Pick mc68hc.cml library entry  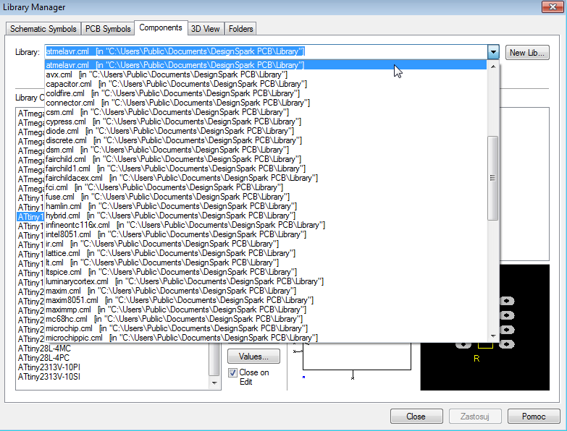coord(266,319)
